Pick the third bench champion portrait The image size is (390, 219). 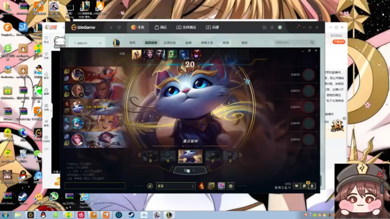[x=160, y=55]
